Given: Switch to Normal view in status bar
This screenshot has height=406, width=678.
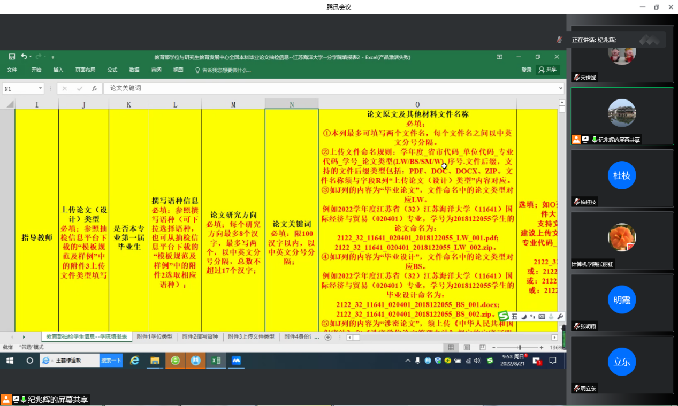Looking at the screenshot, I should [x=451, y=348].
